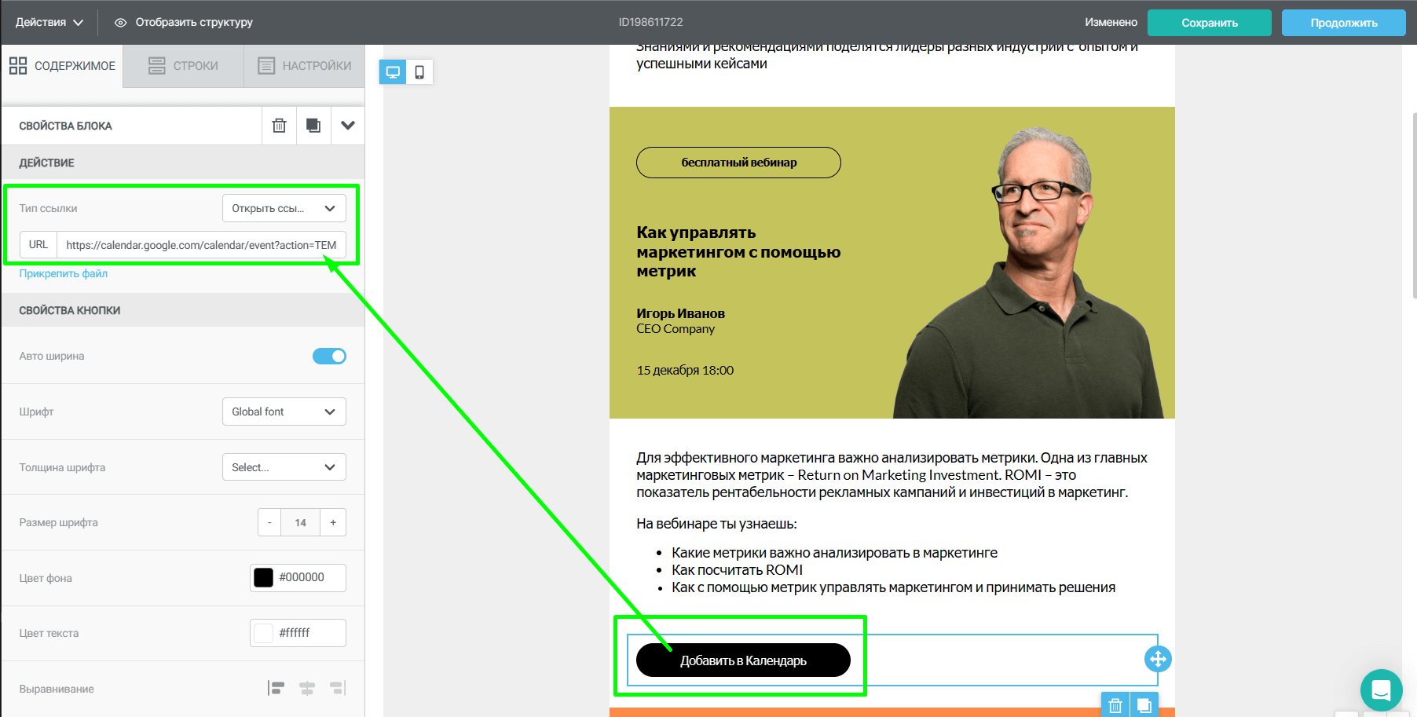
Task: Toggle the Авто ширина switch
Action: point(329,357)
